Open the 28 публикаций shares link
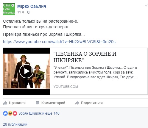Screen dimensions: 148x128 pos(15,124)
